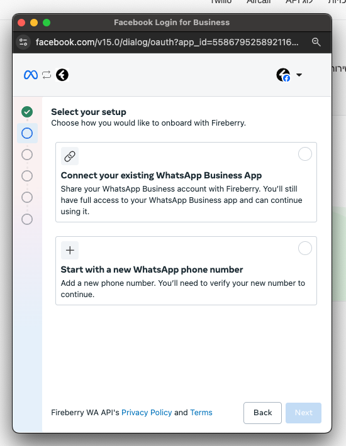Click the yellow minimize window button
Screen dimensions: 346x446
point(34,23)
